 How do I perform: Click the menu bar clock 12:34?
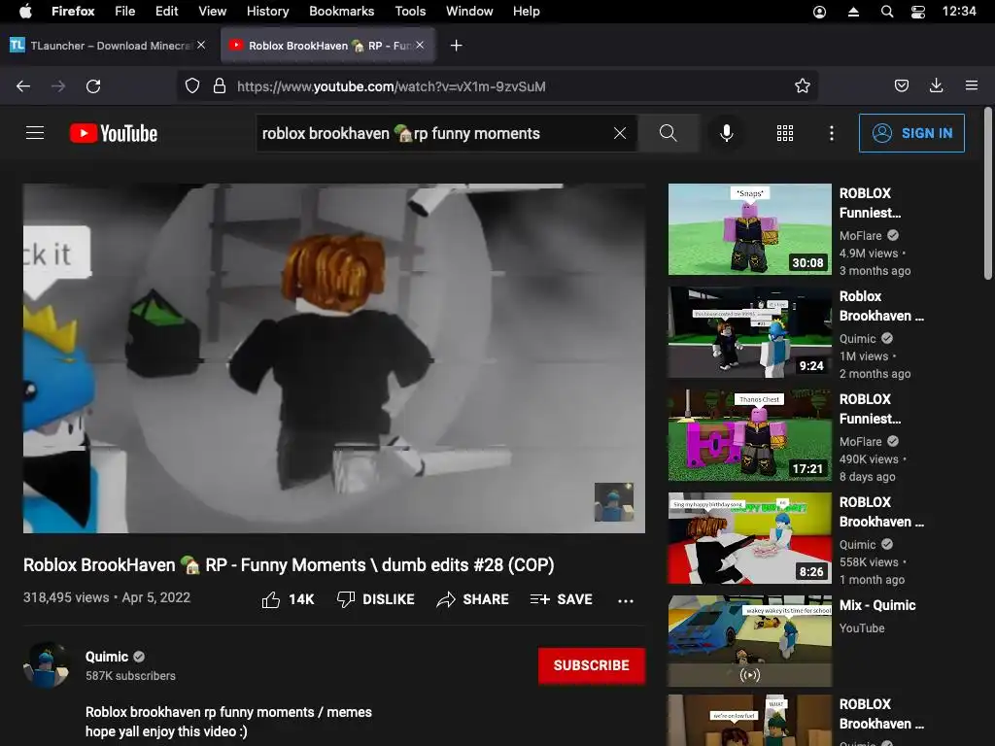coord(959,11)
